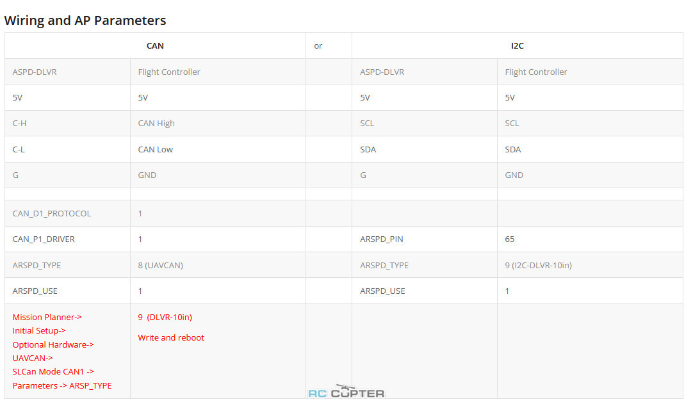Click the 9 (I2C-DLVR-10in) value cell

tap(590, 265)
